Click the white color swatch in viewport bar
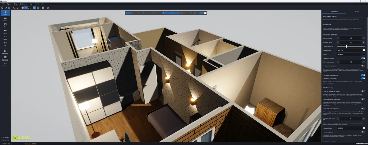This screenshot has width=368, height=145. [x=205, y=13]
